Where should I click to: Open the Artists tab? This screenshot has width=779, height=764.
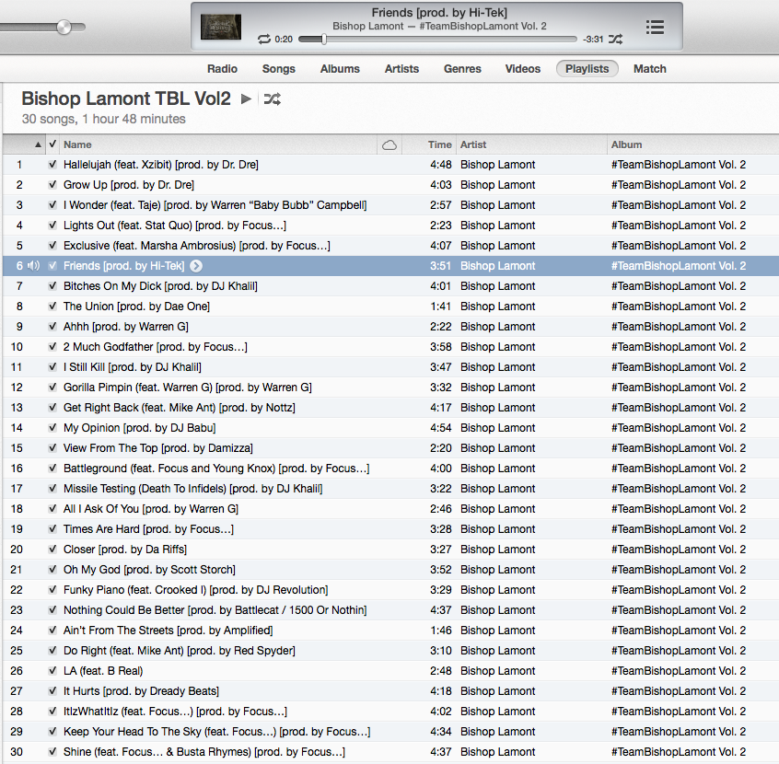pos(401,69)
